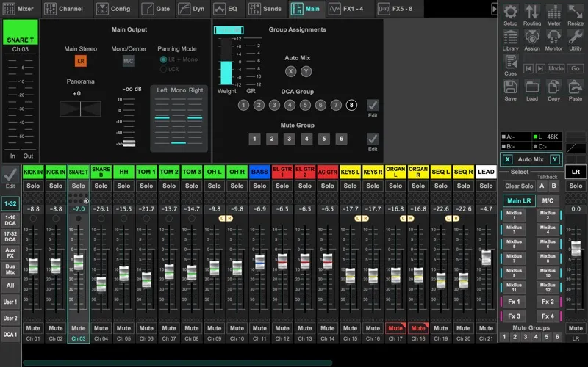Screen dimensions: 588x367
Task: Click the Mono/Center level fader
Action: [129, 143]
